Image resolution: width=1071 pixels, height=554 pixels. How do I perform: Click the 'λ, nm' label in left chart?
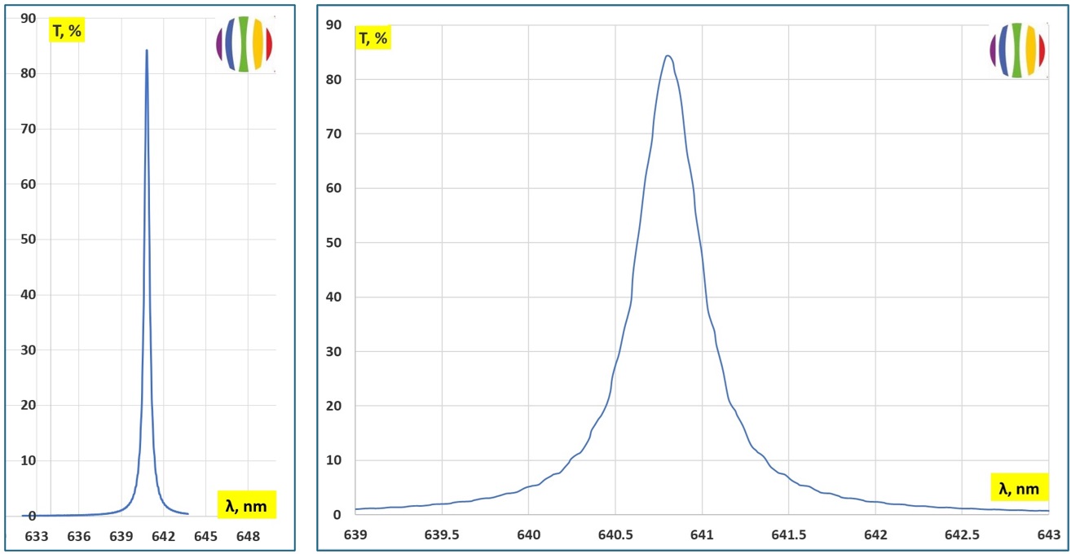pyautogui.click(x=247, y=505)
